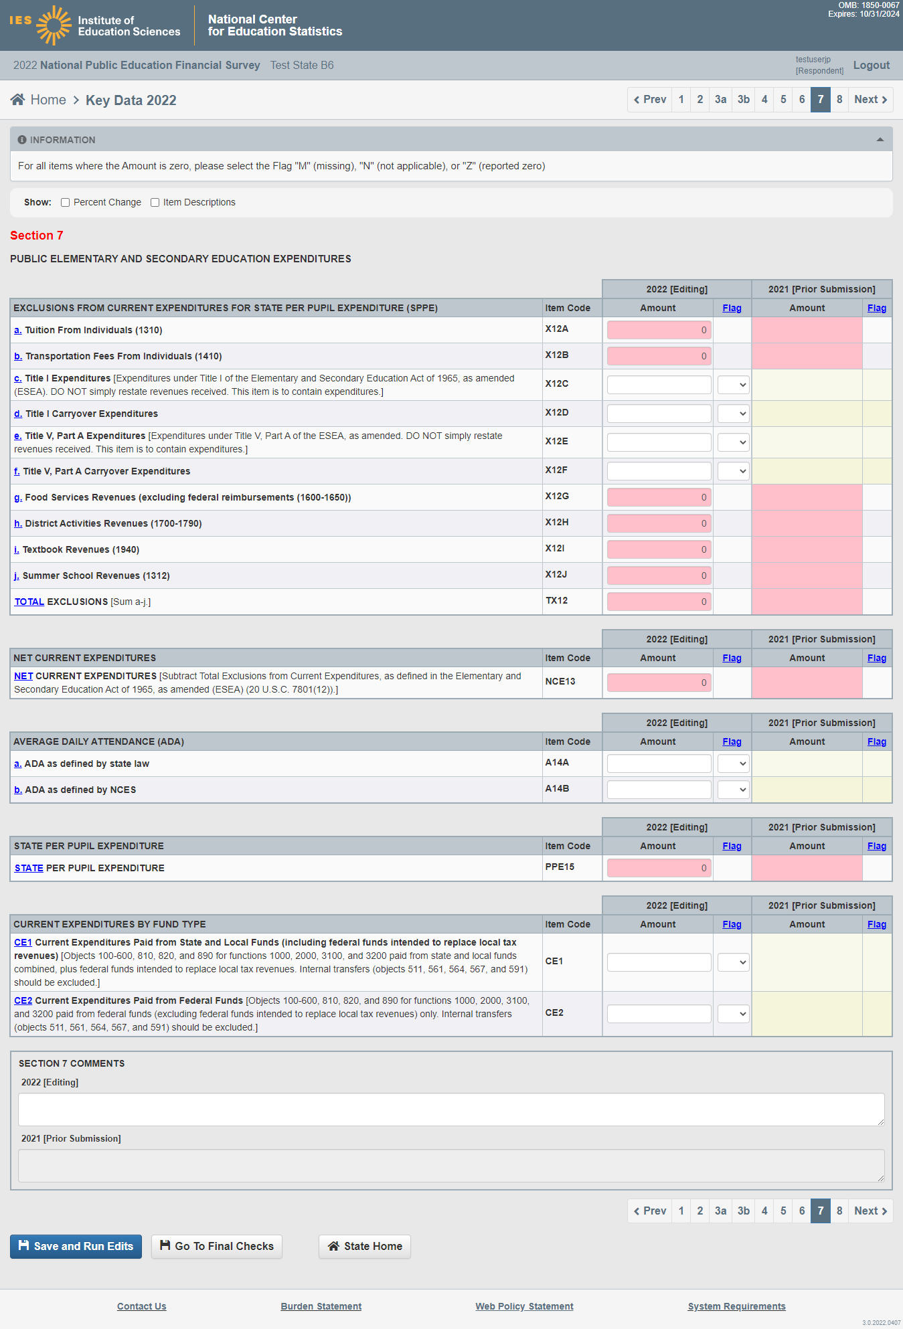
Task: Click item link j. Summer School Revenues
Action: pyautogui.click(x=17, y=575)
